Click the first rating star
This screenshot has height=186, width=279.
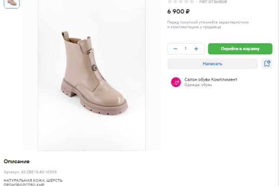tap(170, 1)
